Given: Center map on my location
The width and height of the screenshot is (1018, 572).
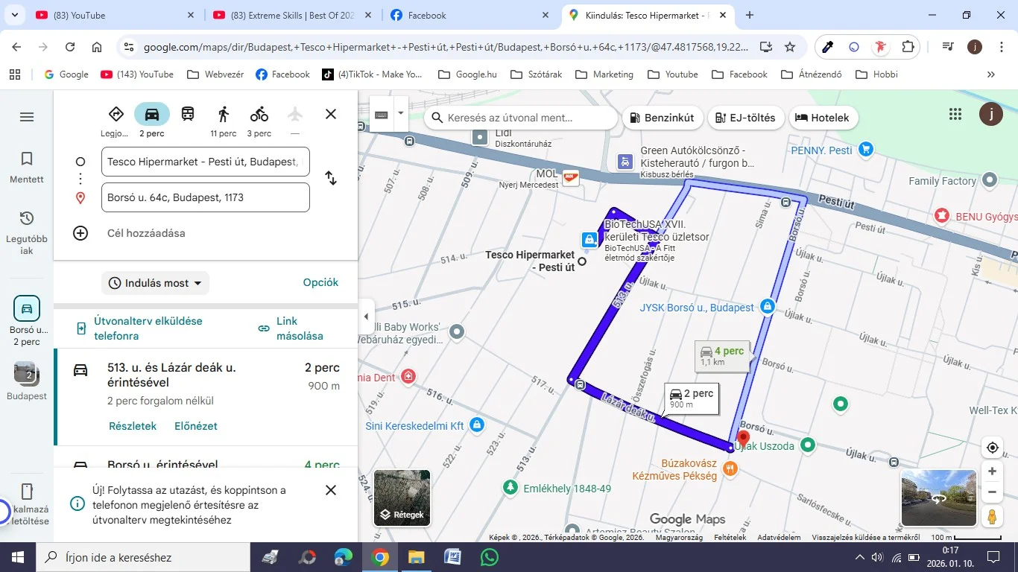Looking at the screenshot, I should point(992,448).
